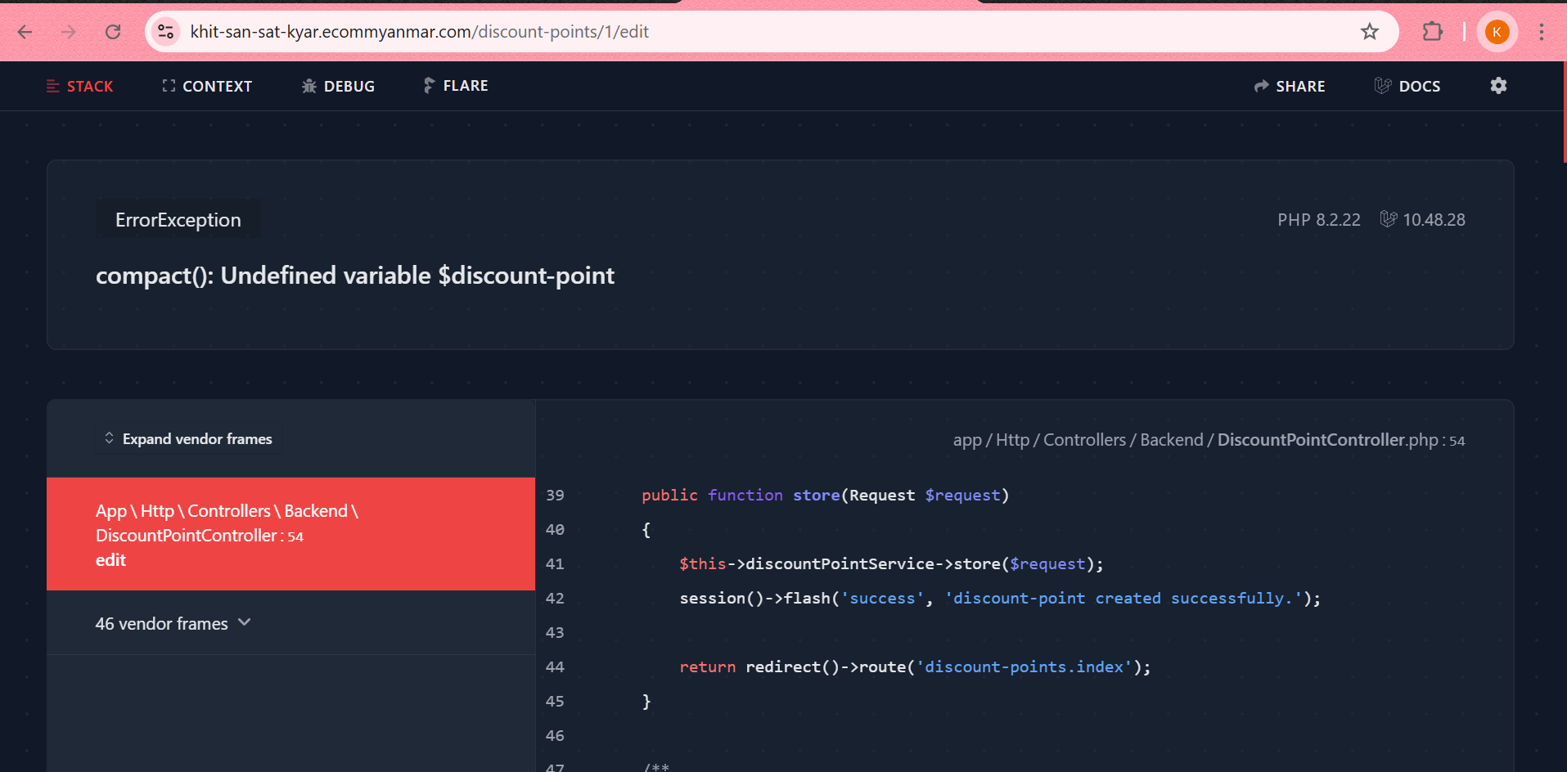The height and width of the screenshot is (772, 1567).
Task: Select the undefined variable error message
Action: coord(355,276)
